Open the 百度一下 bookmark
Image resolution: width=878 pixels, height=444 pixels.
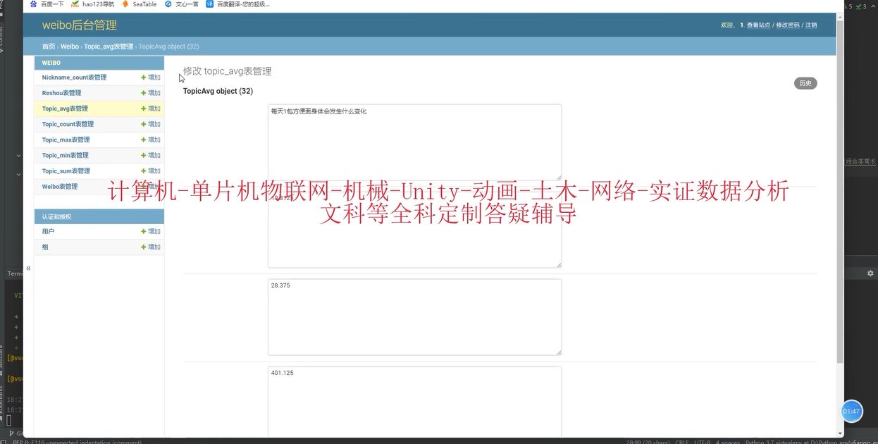48,4
